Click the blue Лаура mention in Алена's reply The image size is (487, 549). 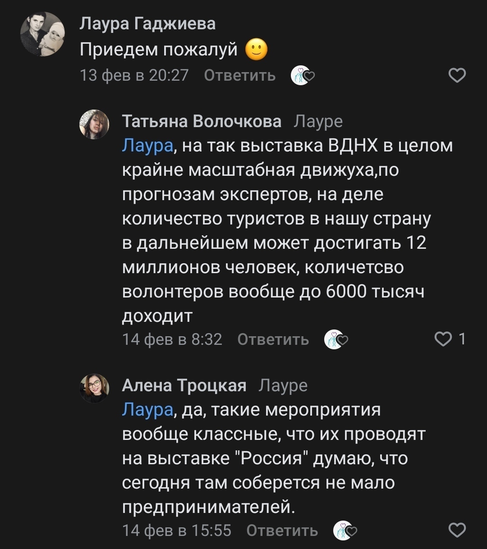click(x=147, y=410)
